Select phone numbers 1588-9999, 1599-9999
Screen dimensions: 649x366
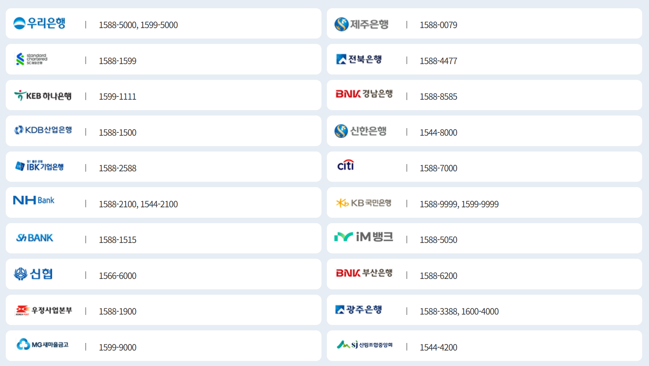pyautogui.click(x=459, y=204)
